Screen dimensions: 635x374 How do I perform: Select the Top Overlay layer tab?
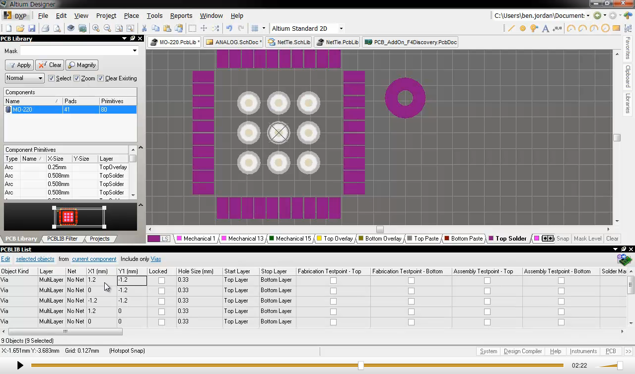pos(335,239)
